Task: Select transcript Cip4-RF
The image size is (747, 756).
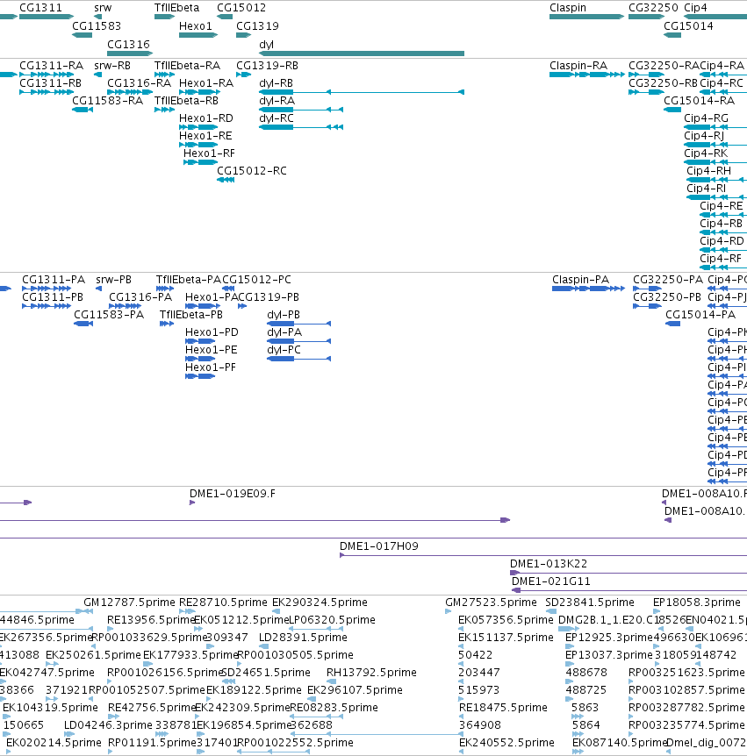Action: 723,267
